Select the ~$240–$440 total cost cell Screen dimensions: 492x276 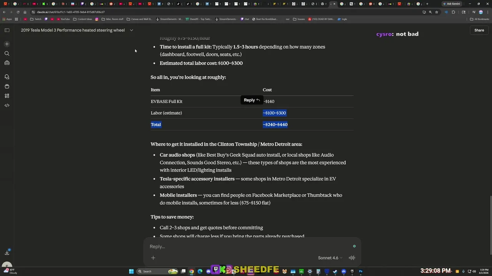275,125
